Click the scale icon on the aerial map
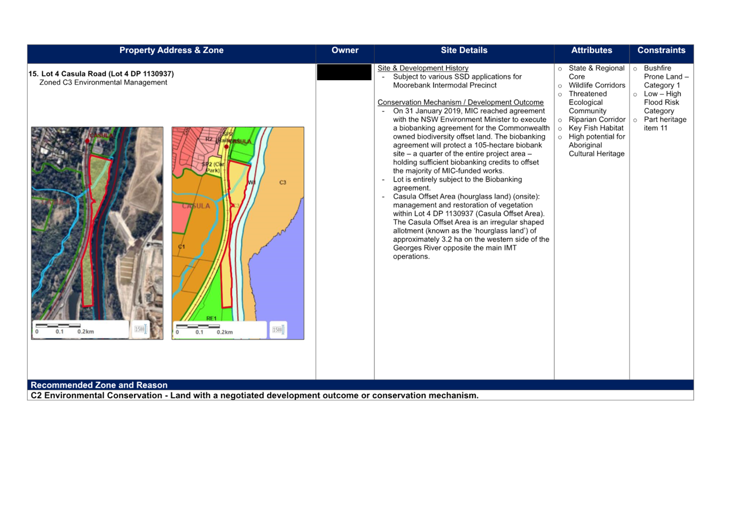This screenshot has width=738, height=522. pos(140,329)
